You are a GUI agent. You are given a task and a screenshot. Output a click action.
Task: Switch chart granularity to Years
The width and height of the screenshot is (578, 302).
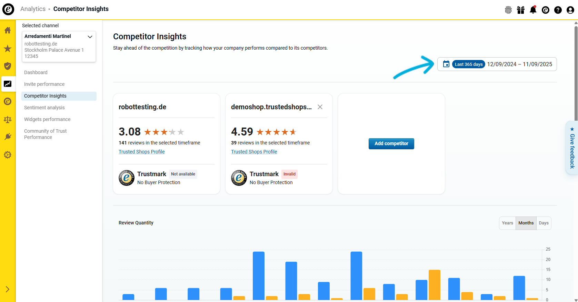click(x=507, y=223)
